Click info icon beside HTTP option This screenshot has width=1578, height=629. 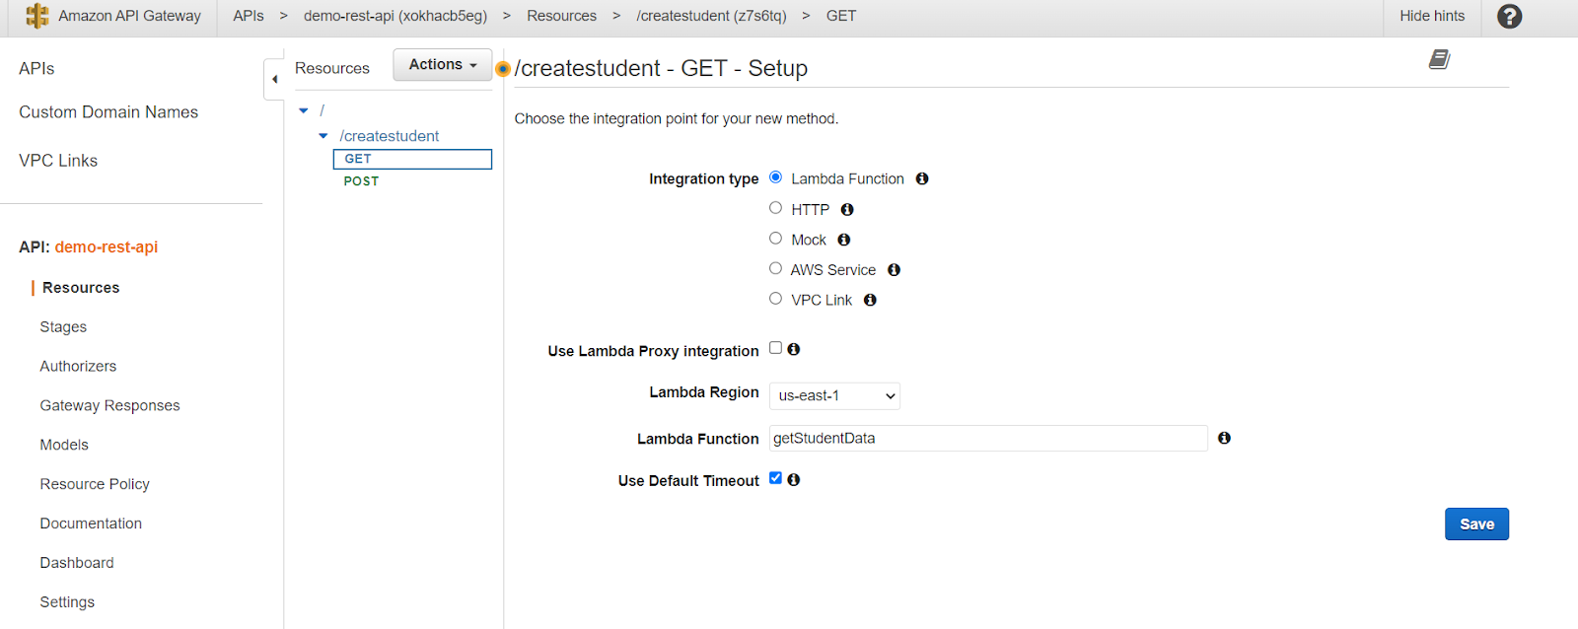pyautogui.click(x=847, y=209)
